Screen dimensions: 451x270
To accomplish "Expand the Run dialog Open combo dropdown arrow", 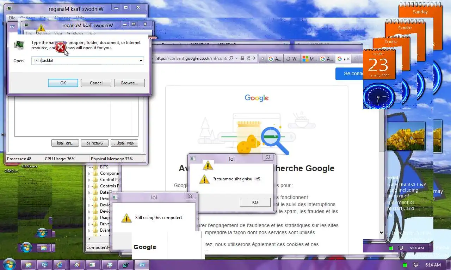I will 141,60.
